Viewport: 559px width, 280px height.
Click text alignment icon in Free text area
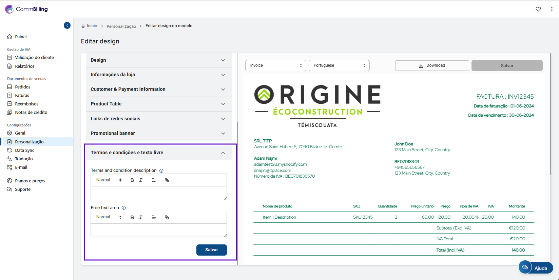154,217
